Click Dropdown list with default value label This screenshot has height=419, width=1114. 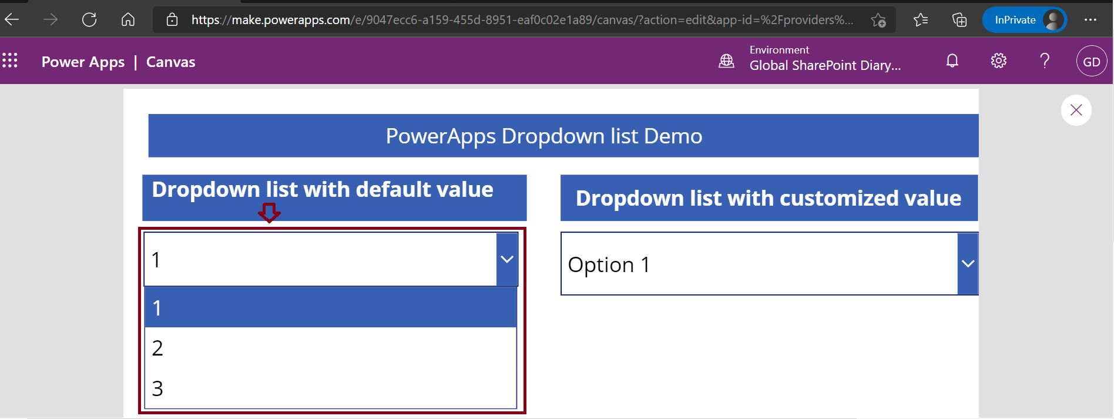(323, 189)
